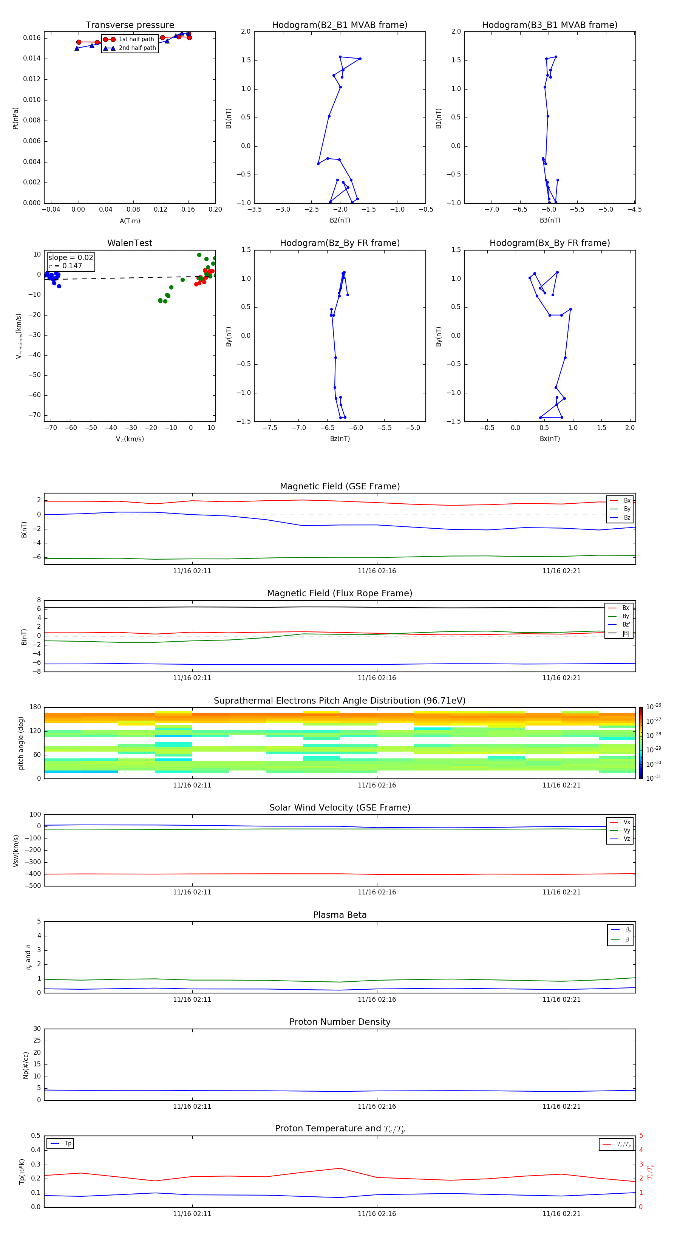Click the 'Vy' entry in velocity legend
Screen dimensions: 680x1247
coord(620,830)
